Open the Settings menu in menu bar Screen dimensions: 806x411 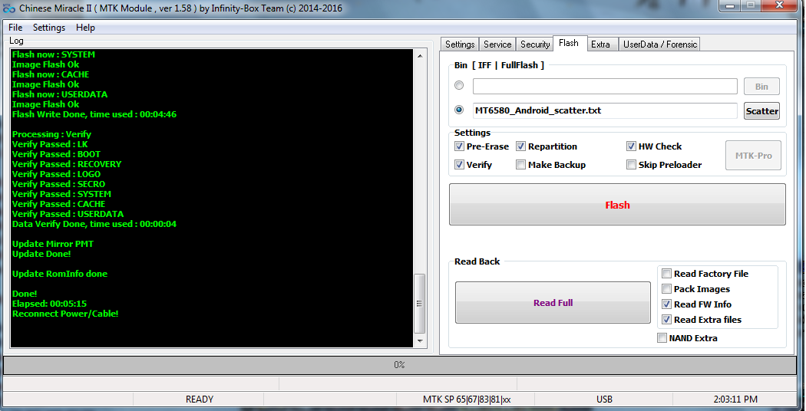pos(49,28)
